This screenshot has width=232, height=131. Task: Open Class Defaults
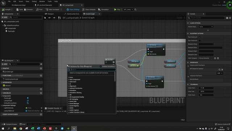(x=89, y=9)
